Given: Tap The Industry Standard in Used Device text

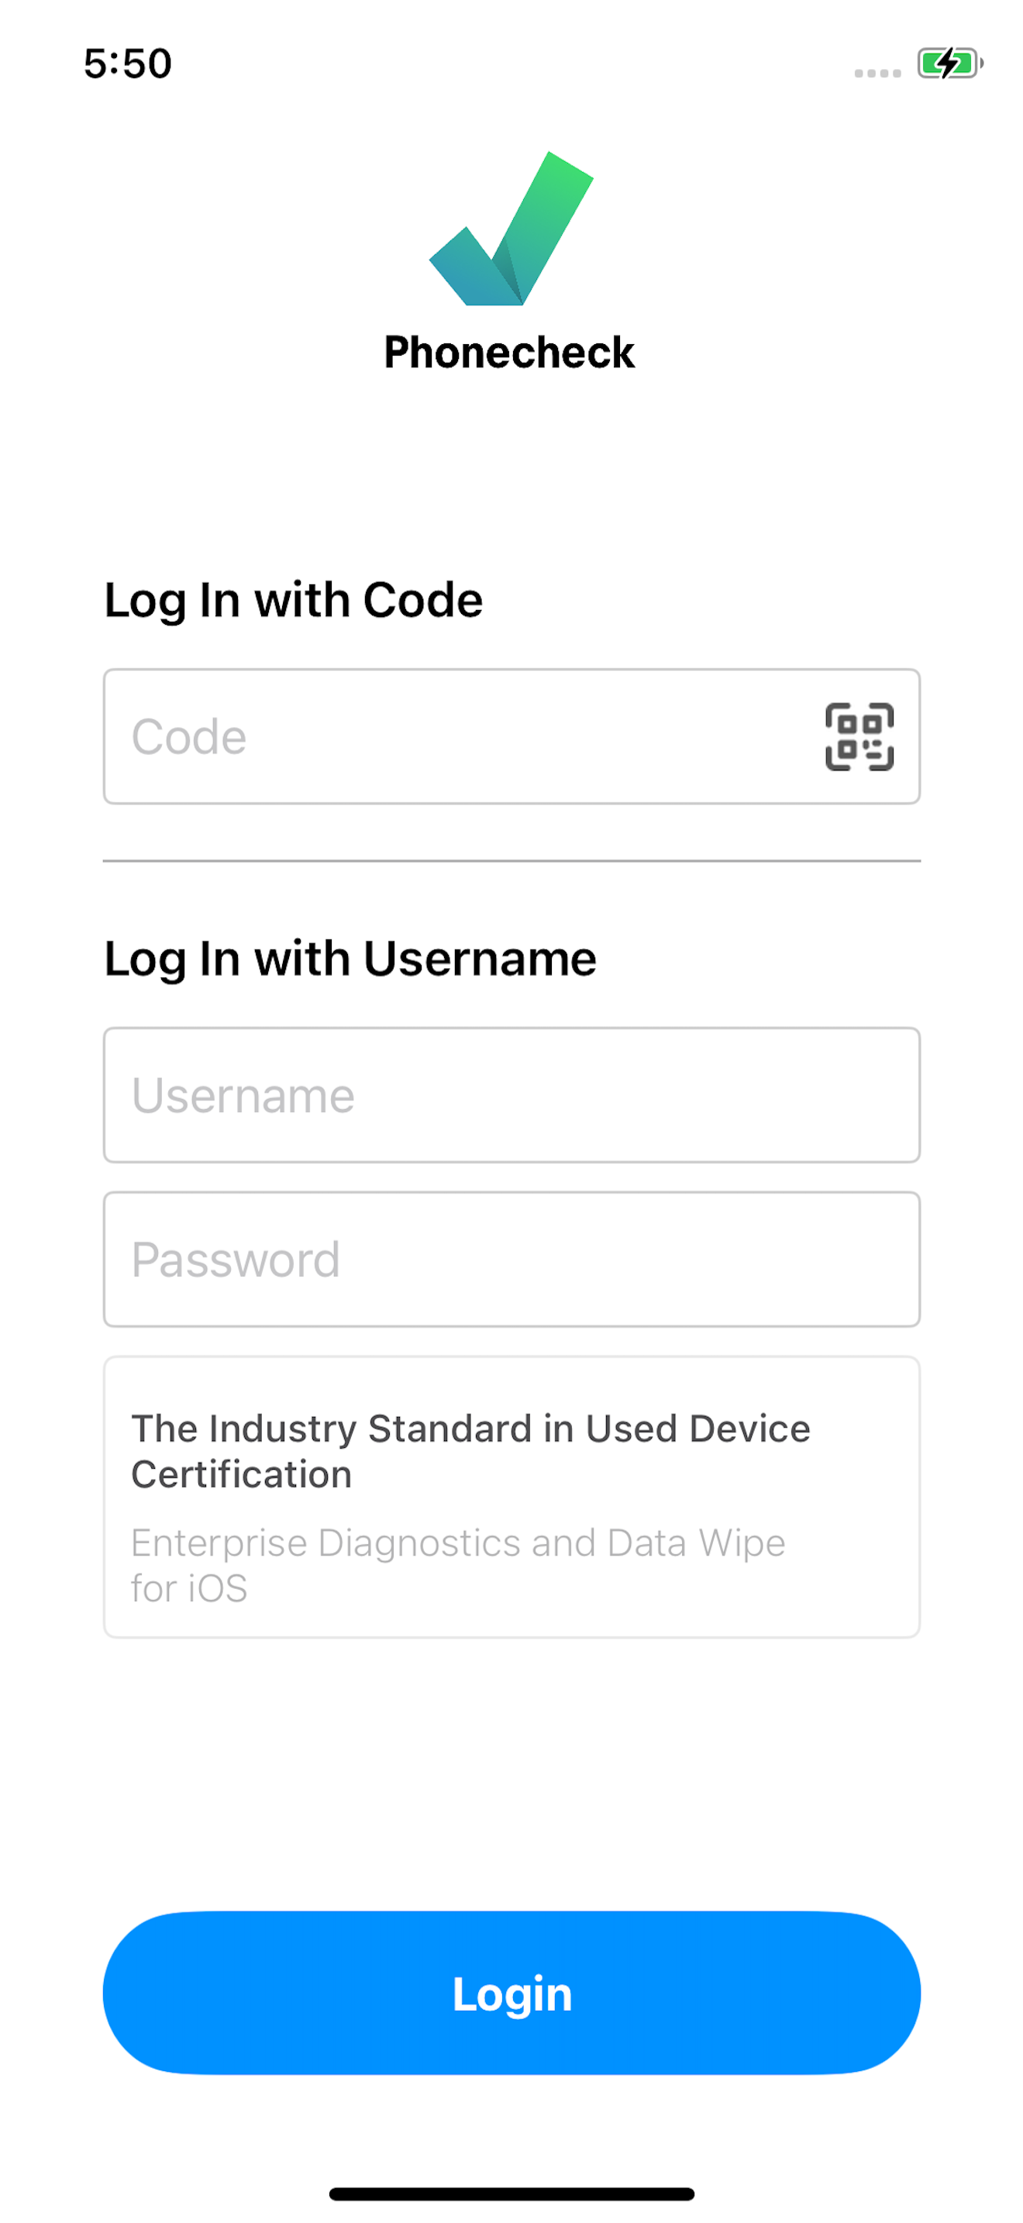Looking at the screenshot, I should [470, 1429].
